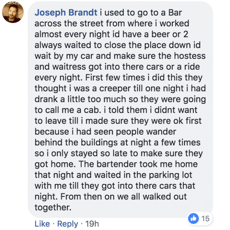230x230 pixels.
Task: Like this comment via the Like link
Action: [42, 224]
